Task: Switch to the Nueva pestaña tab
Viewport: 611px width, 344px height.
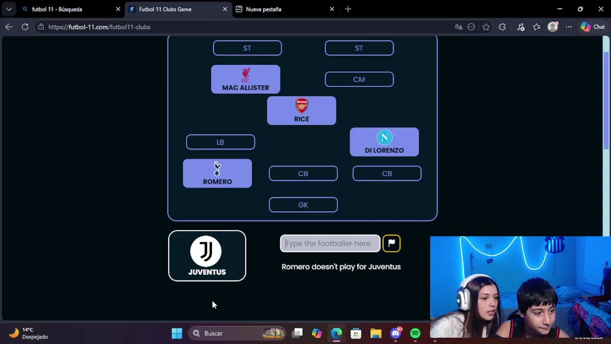Action: click(285, 9)
